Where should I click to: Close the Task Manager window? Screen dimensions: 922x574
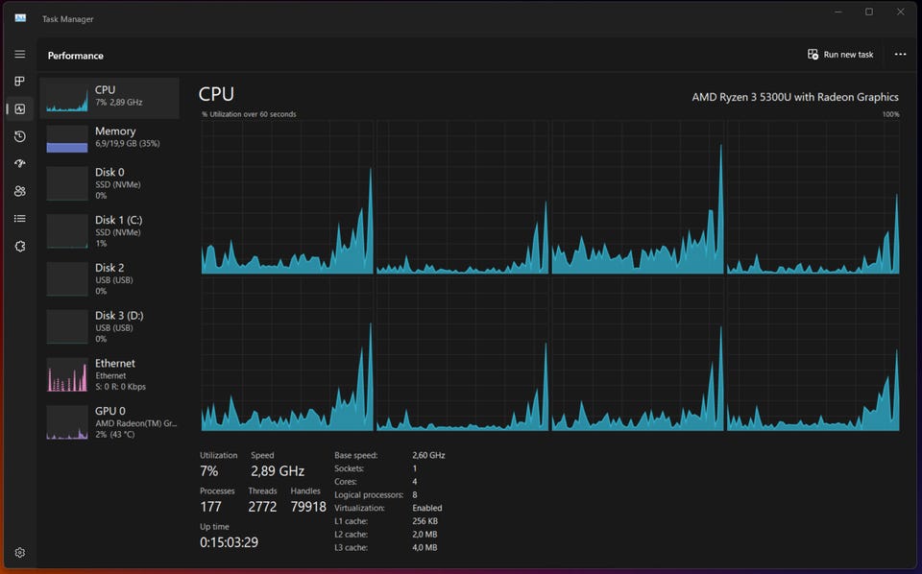(x=900, y=12)
